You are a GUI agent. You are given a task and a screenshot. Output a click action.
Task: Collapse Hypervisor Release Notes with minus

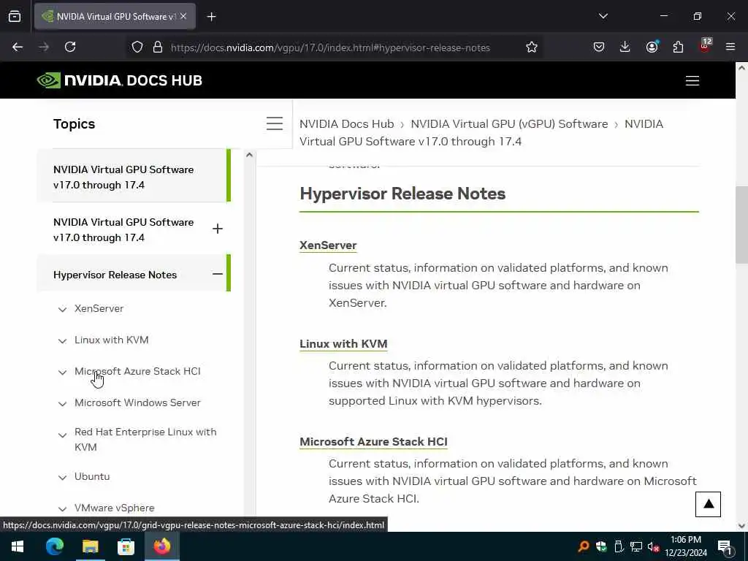(218, 274)
